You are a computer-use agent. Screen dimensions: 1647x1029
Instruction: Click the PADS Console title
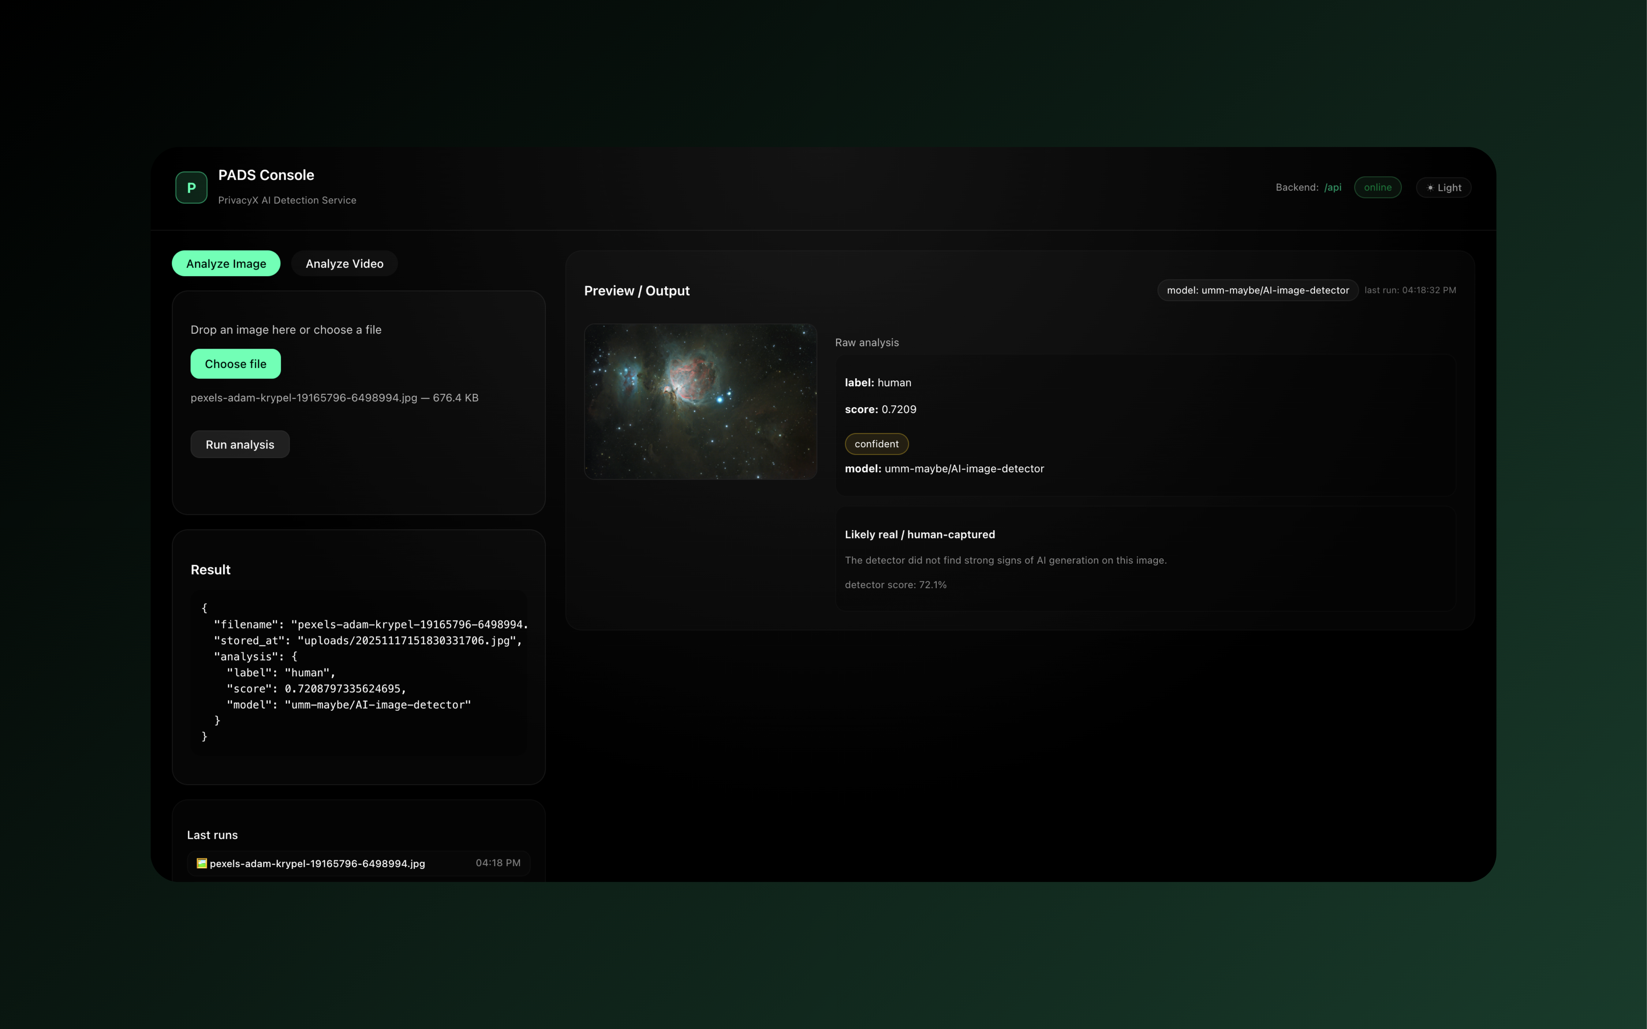pyautogui.click(x=266, y=175)
